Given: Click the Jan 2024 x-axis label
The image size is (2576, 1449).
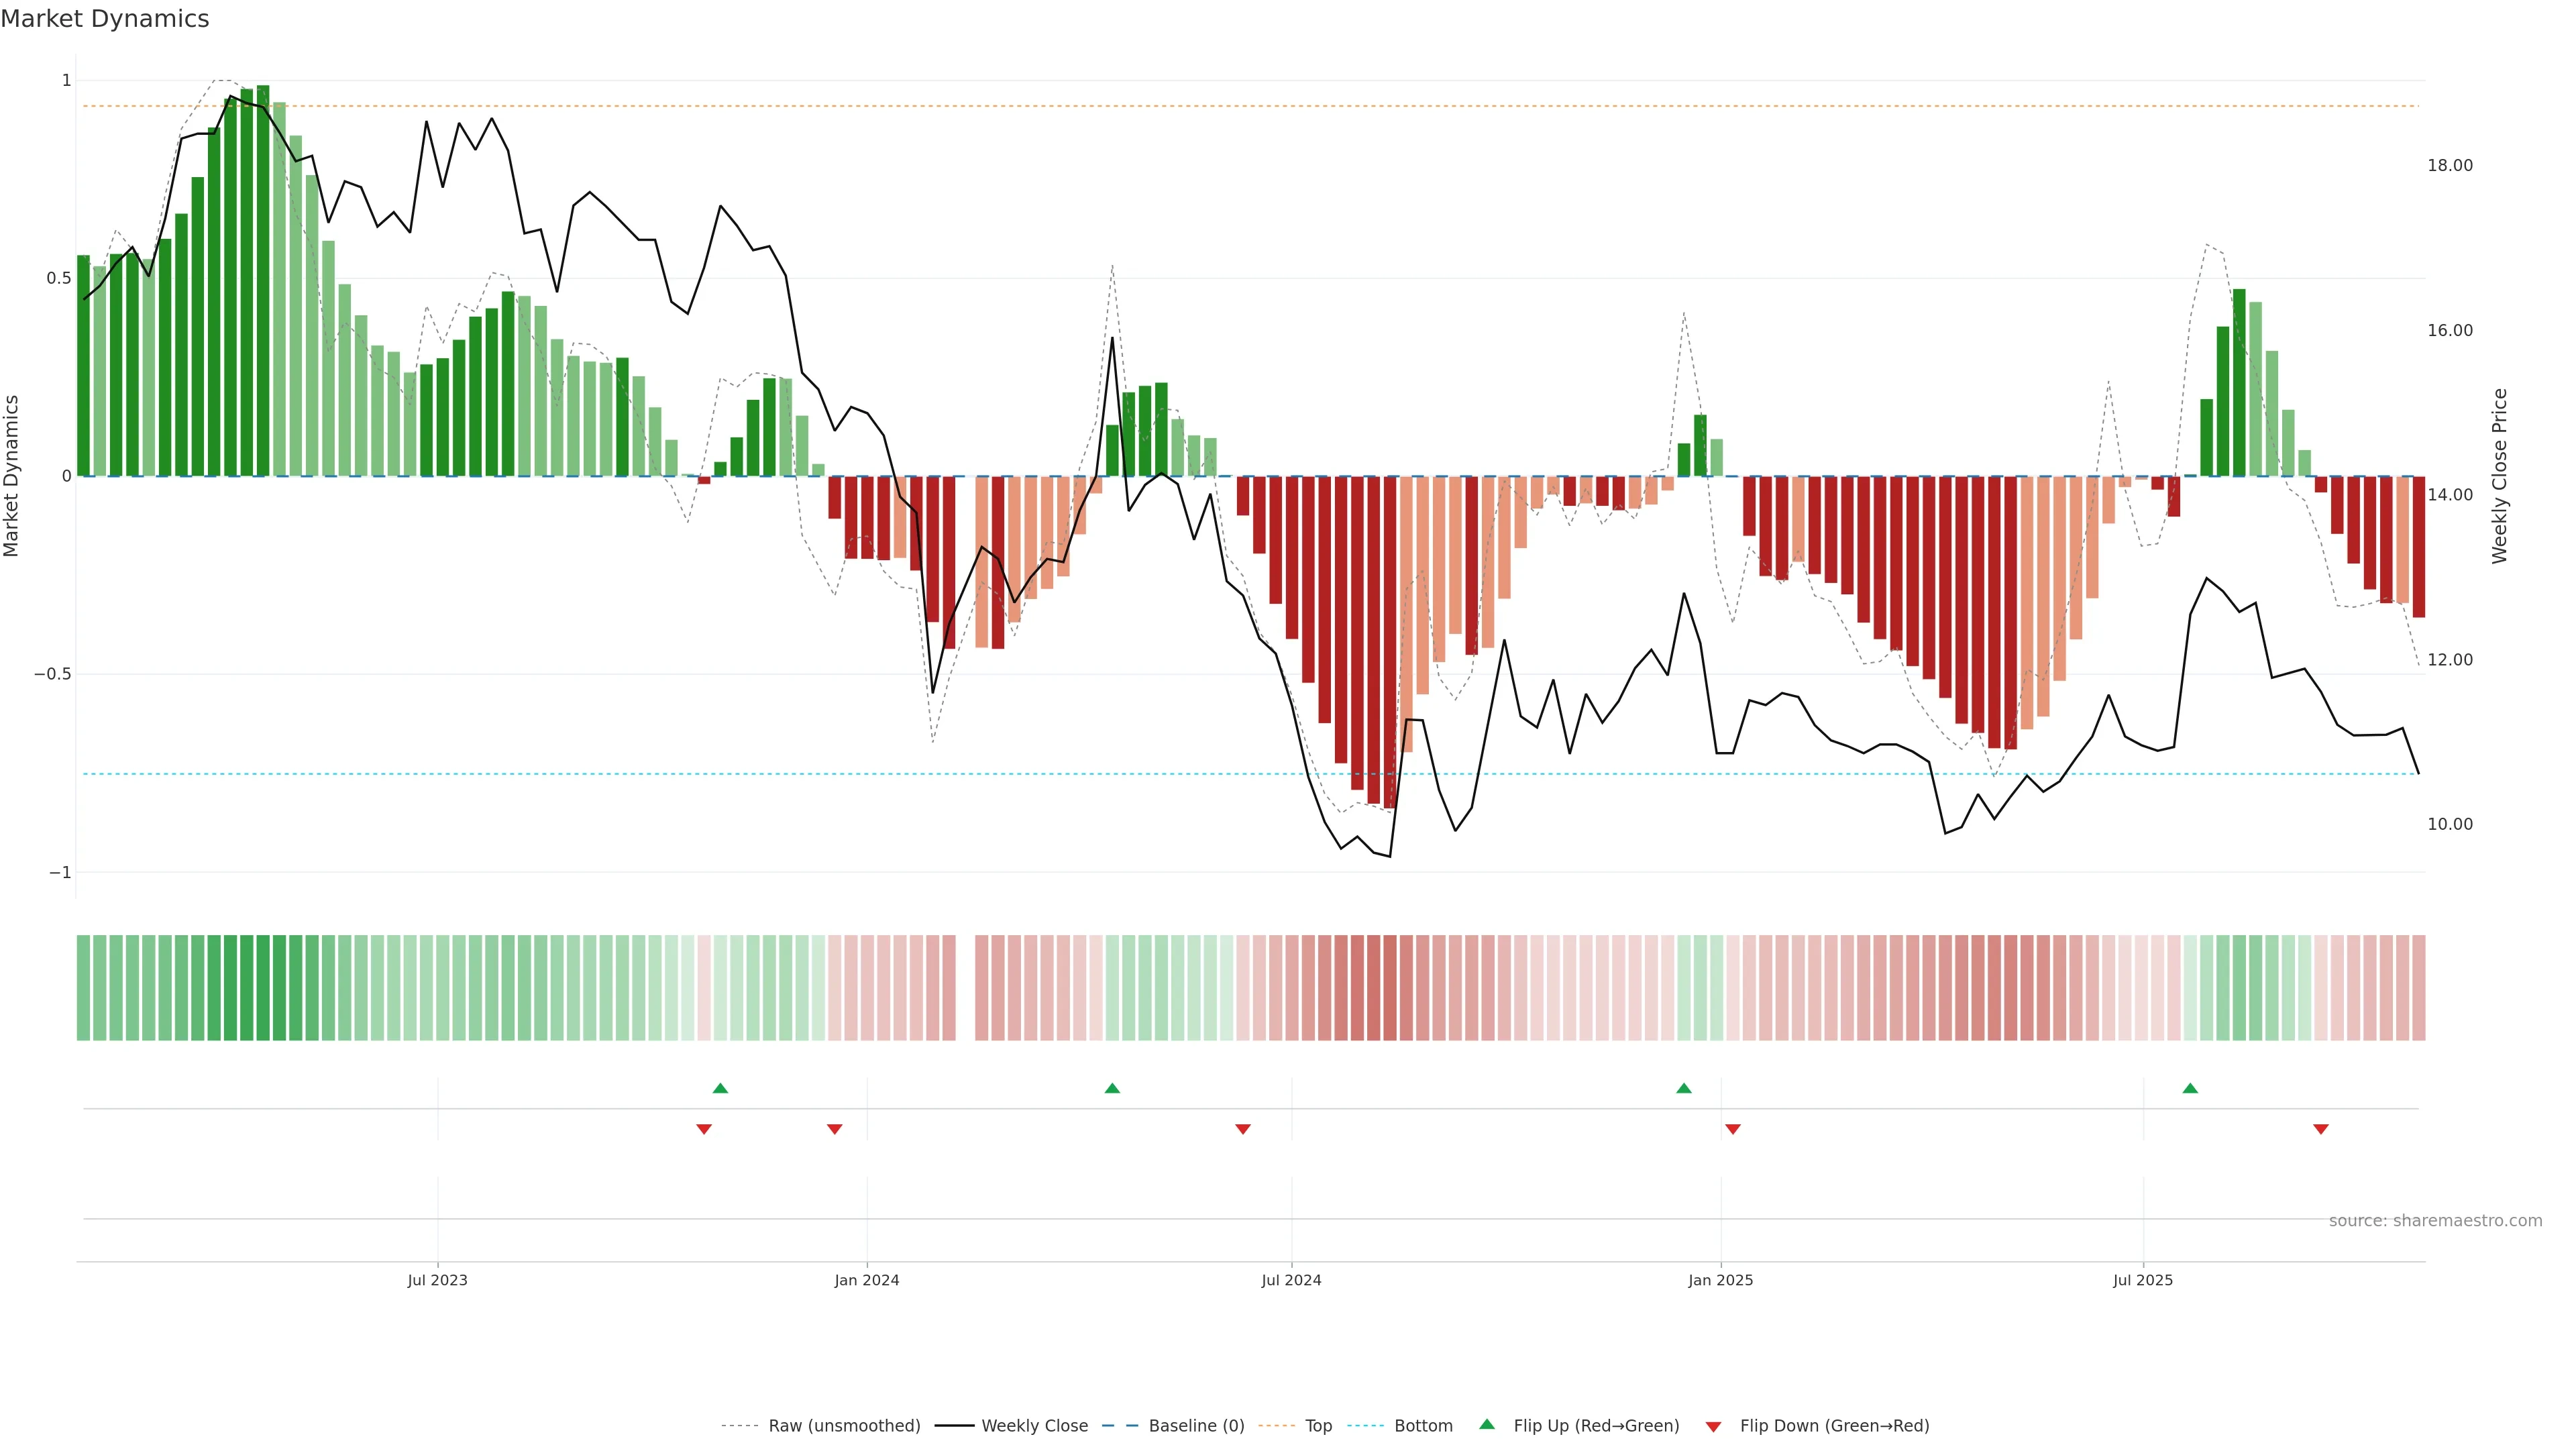Looking at the screenshot, I should click(867, 1280).
